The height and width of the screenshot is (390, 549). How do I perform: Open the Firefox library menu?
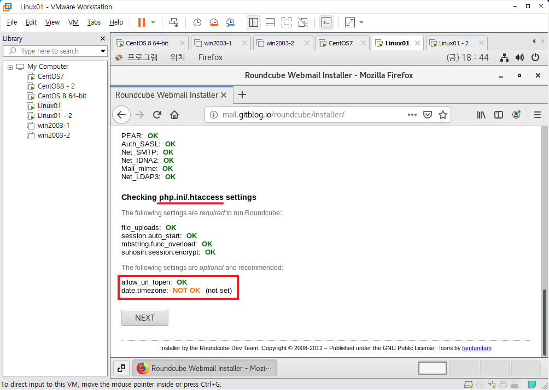tap(481, 115)
